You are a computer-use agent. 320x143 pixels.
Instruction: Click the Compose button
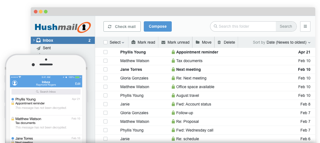pyautogui.click(x=158, y=26)
